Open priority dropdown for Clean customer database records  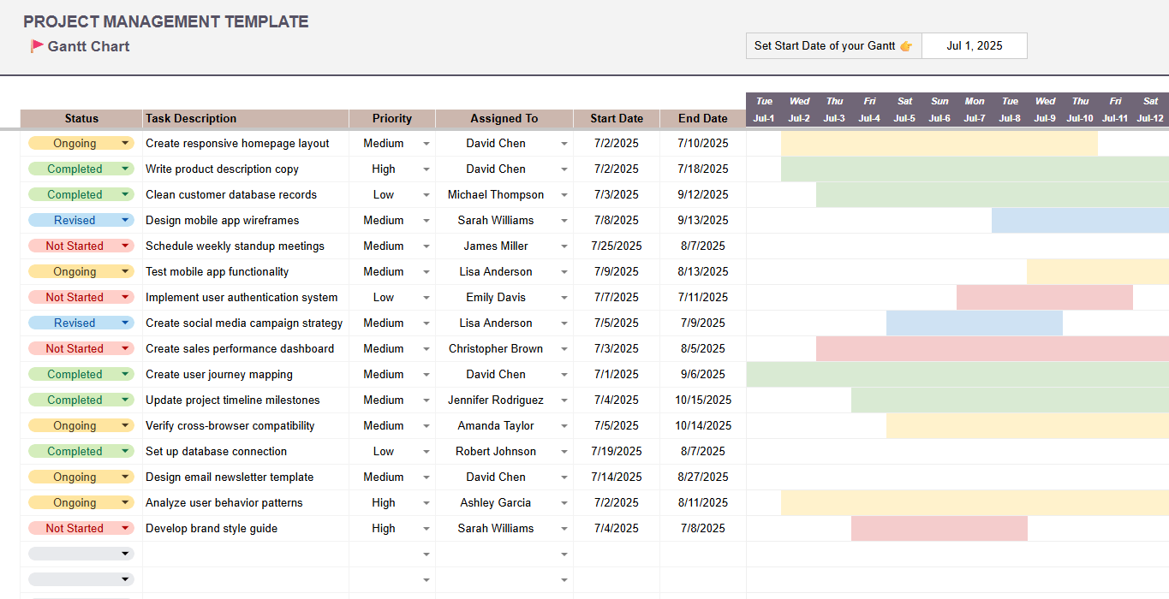click(x=426, y=194)
